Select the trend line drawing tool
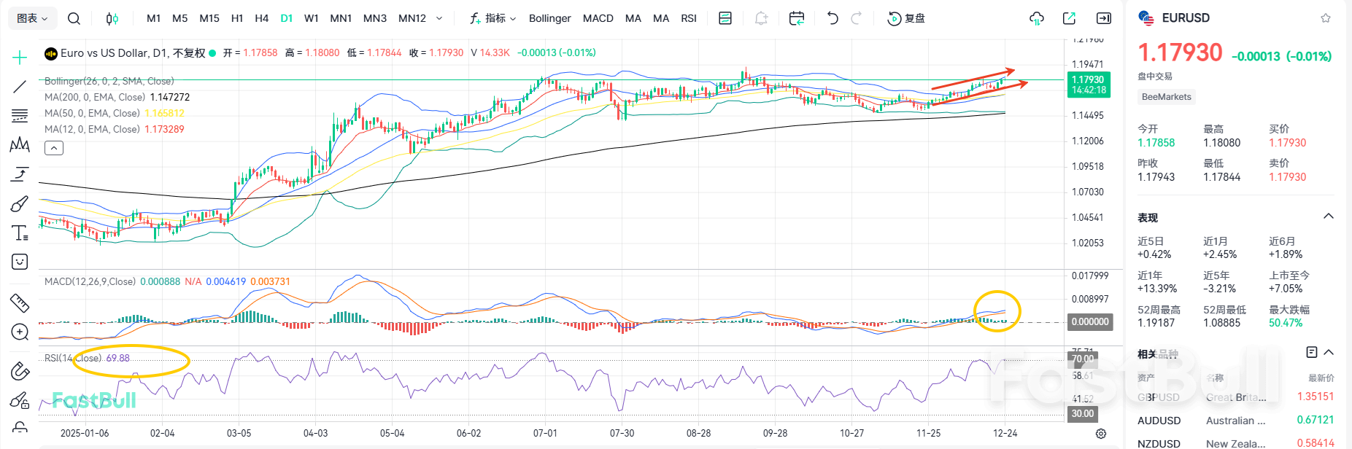The width and height of the screenshot is (1352, 449). [20, 87]
